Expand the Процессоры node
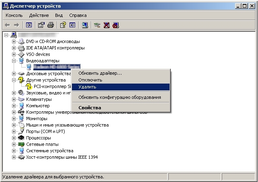Screen dimensions: 258x182 [14, 138]
